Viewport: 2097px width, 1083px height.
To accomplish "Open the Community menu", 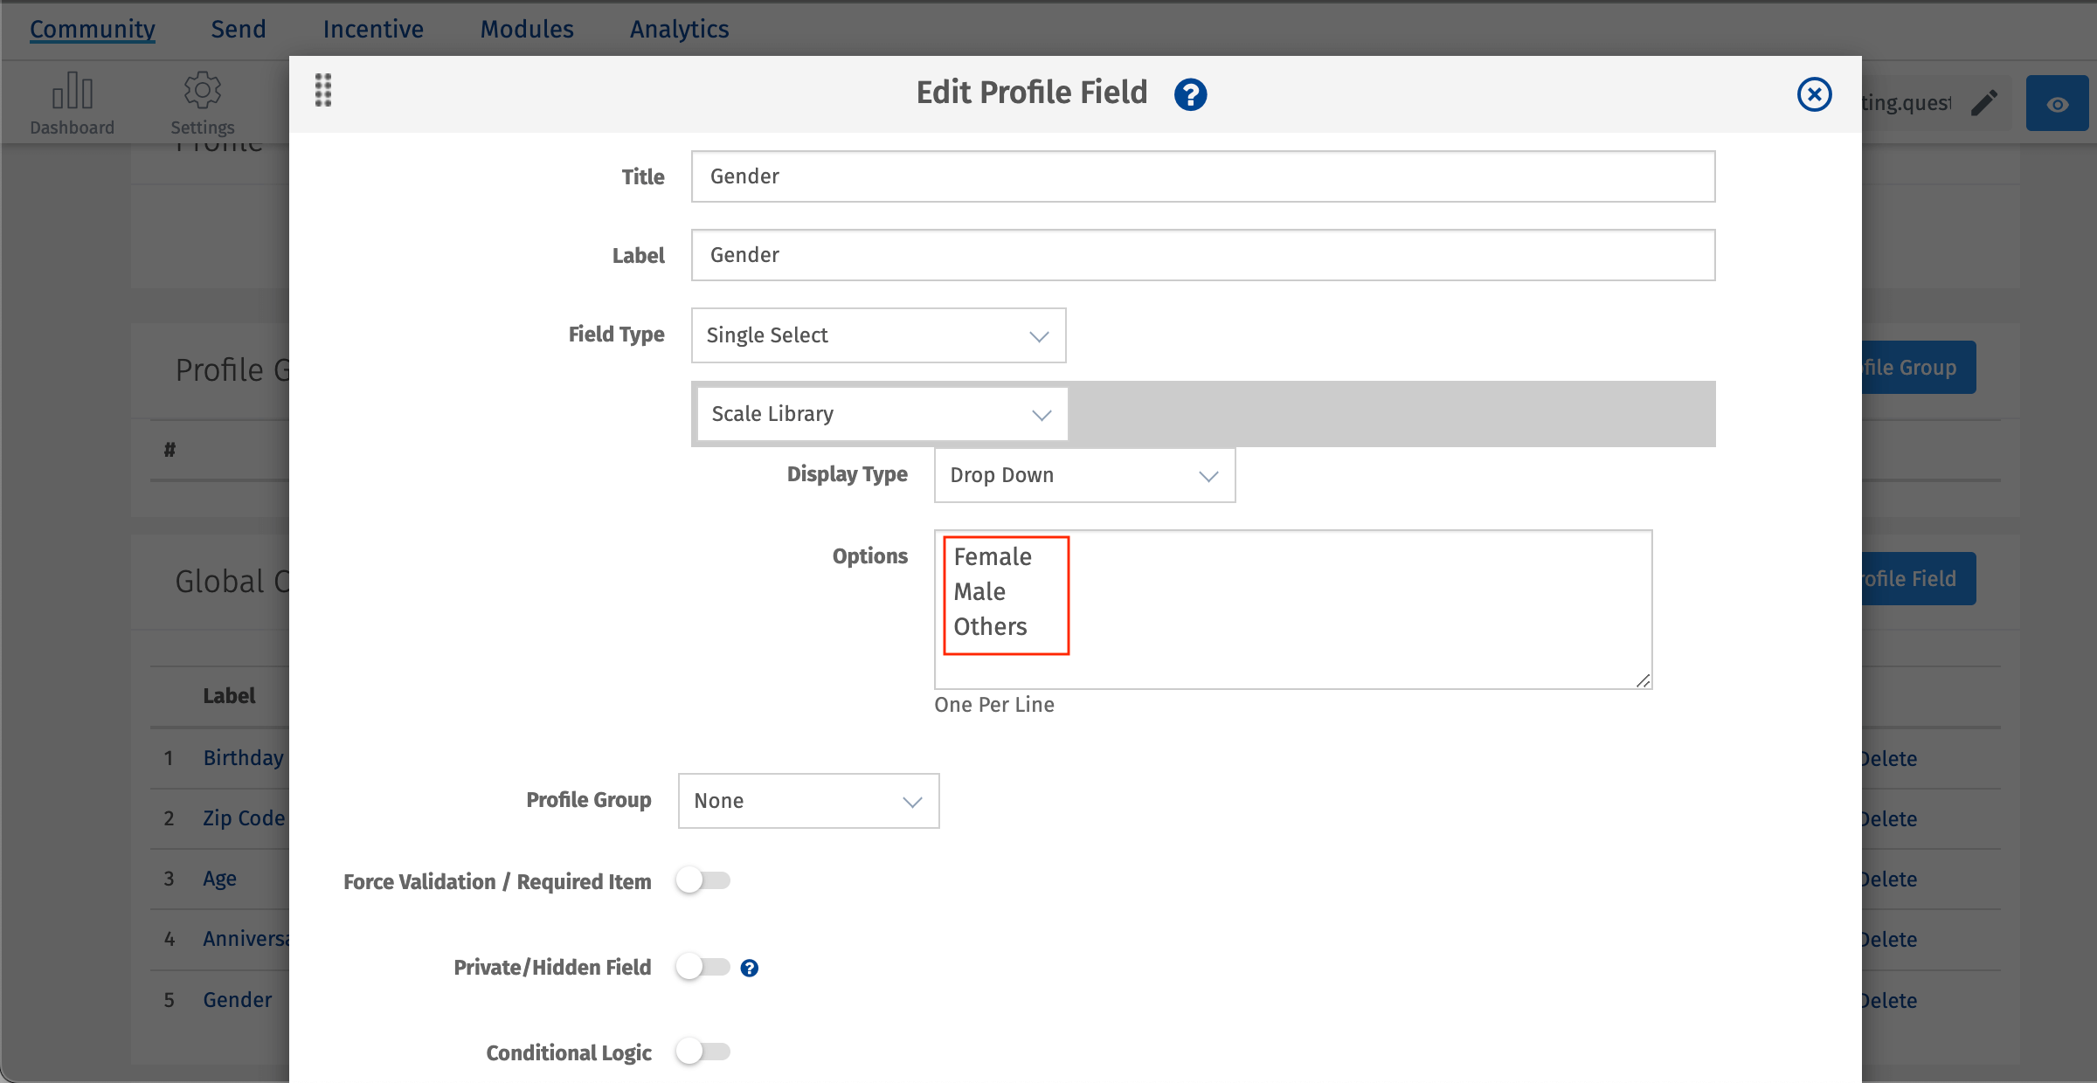I will (92, 29).
